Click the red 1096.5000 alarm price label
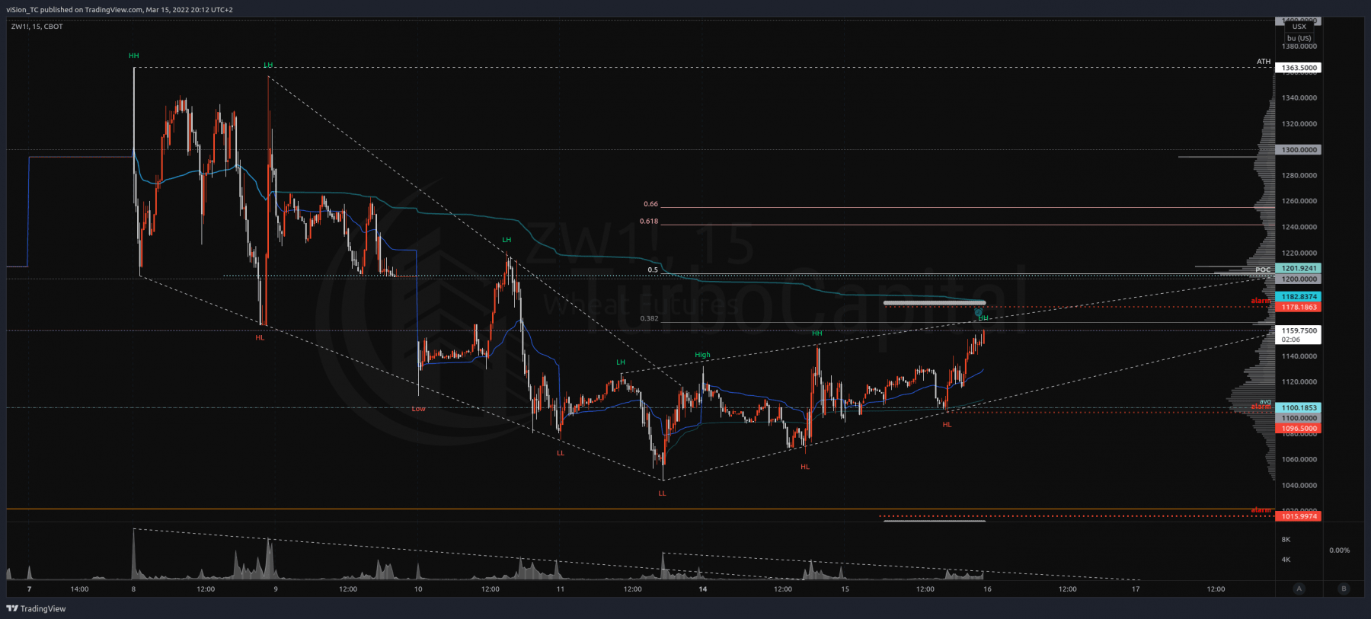 pos(1299,429)
